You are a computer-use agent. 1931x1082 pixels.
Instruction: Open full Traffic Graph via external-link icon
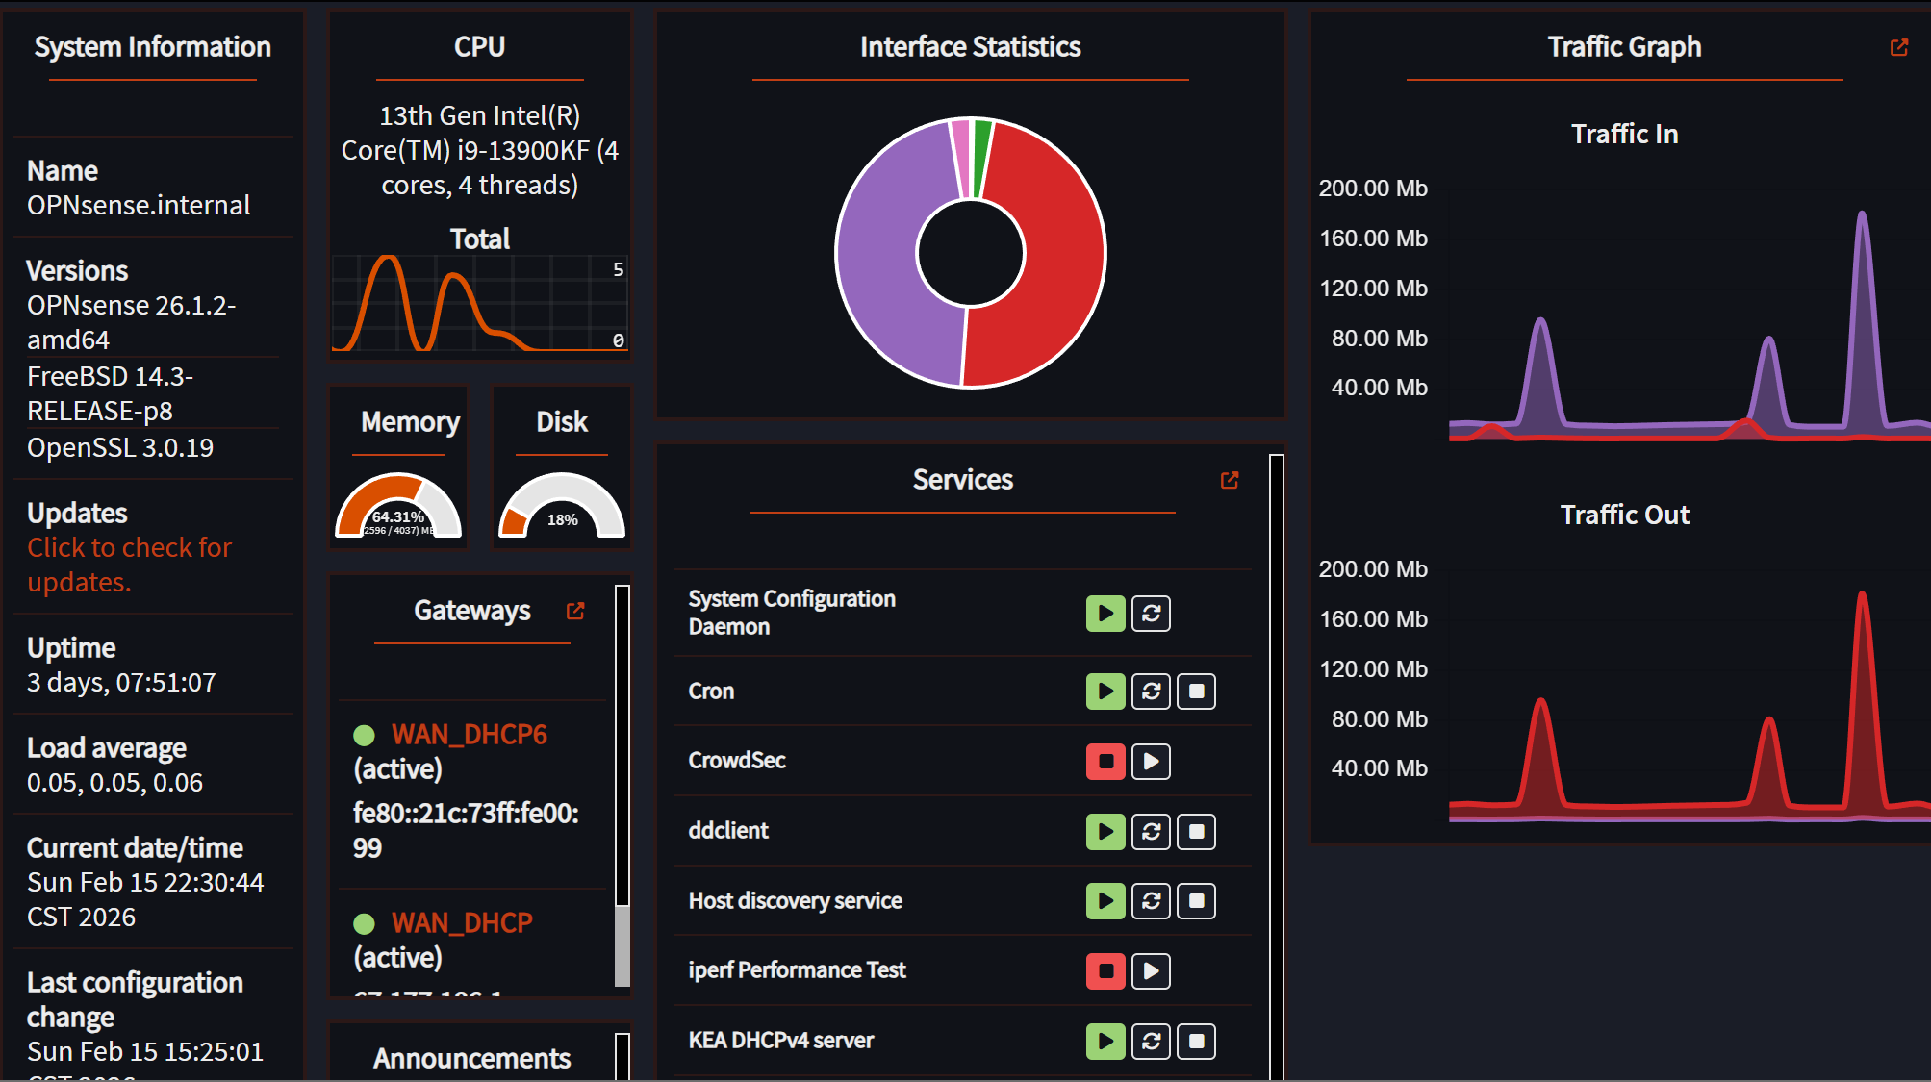click(x=1898, y=46)
